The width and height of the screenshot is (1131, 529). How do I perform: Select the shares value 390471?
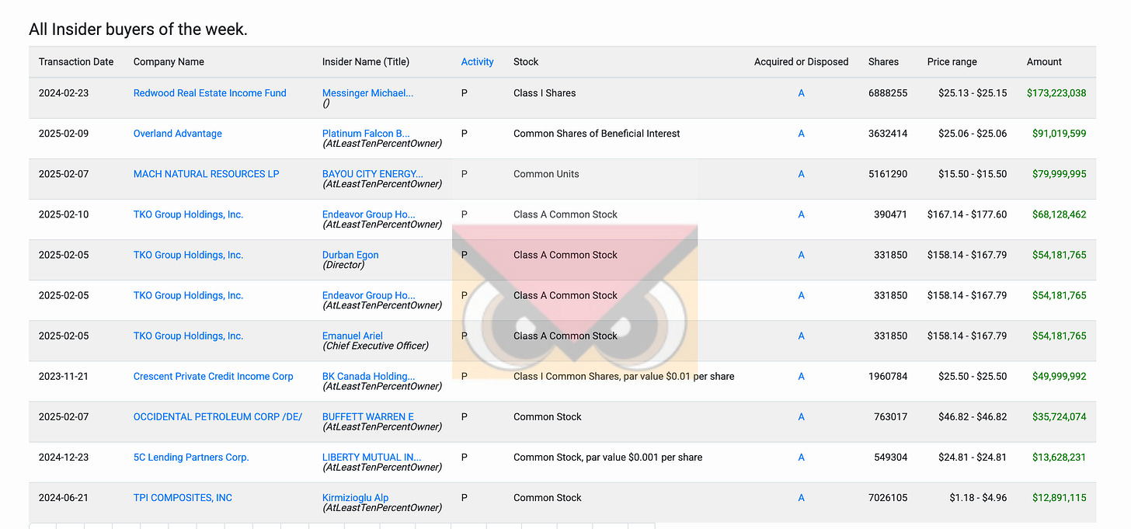[x=890, y=214]
